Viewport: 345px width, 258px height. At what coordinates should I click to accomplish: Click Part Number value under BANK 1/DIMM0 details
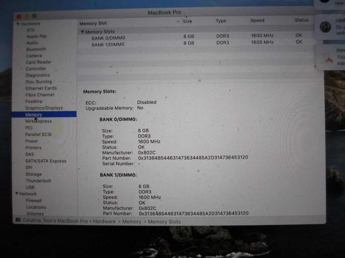194,213
